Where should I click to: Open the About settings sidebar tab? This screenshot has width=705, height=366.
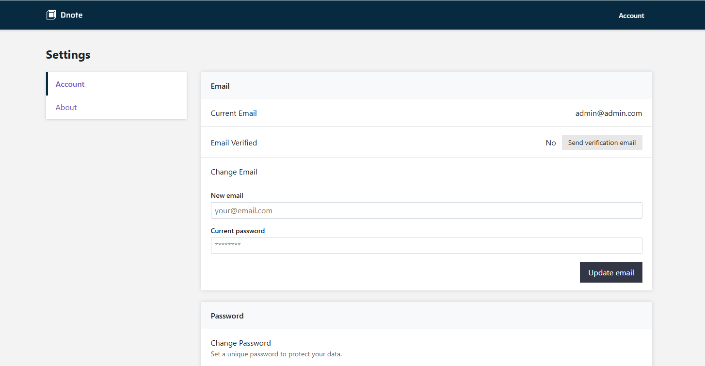point(116,107)
